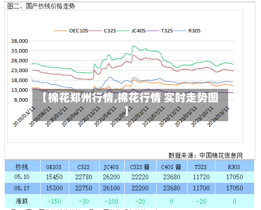Click the 05.17 row label
261x210 pixels.
coord(22,188)
